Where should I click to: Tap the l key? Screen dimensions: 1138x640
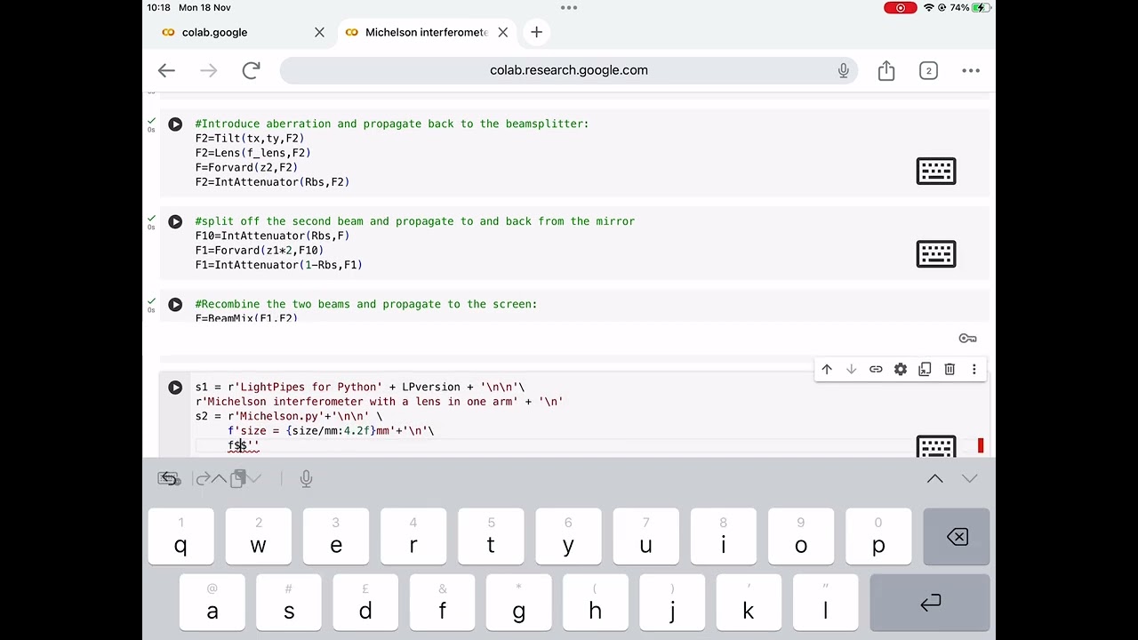(x=825, y=604)
